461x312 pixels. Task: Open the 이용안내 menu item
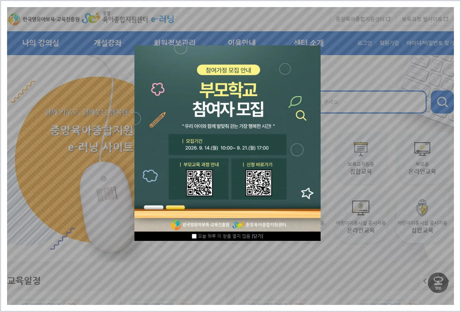coord(242,42)
